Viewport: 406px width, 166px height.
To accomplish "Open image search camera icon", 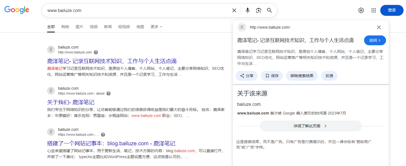I will (x=259, y=10).
